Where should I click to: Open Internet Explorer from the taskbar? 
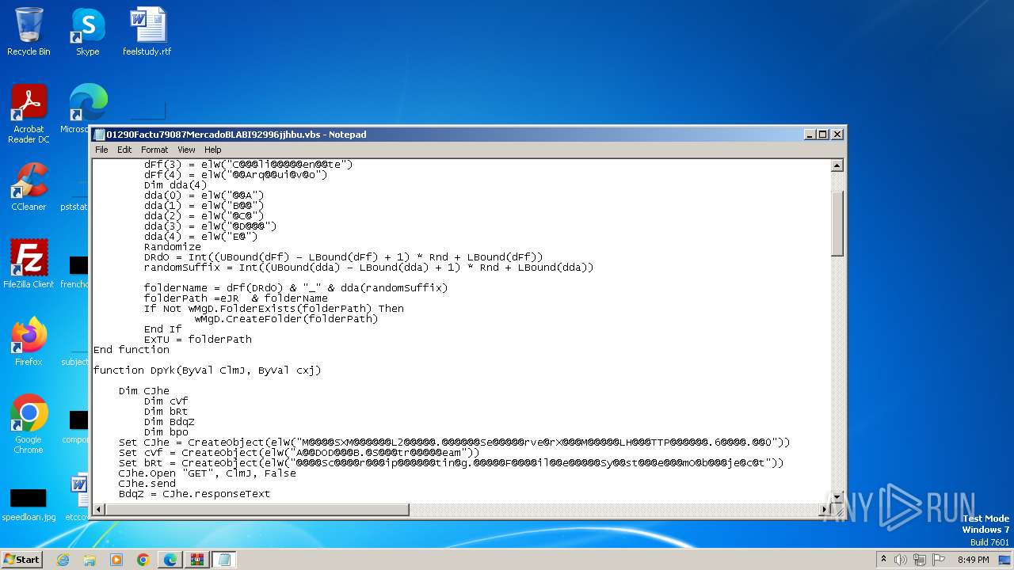tap(63, 560)
